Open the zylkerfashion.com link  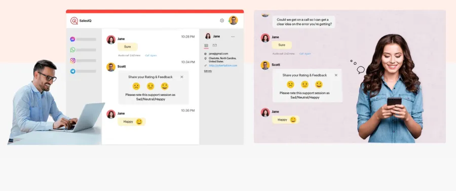pos(223,65)
